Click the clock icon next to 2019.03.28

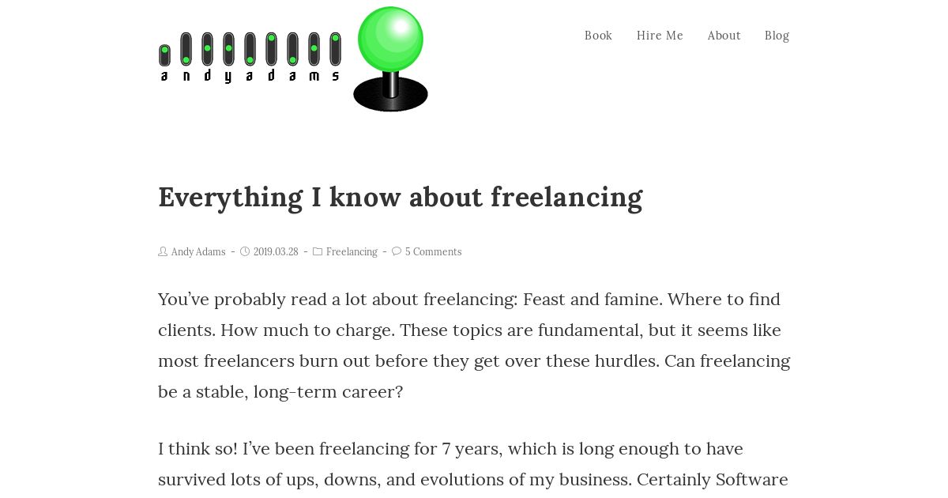(245, 251)
